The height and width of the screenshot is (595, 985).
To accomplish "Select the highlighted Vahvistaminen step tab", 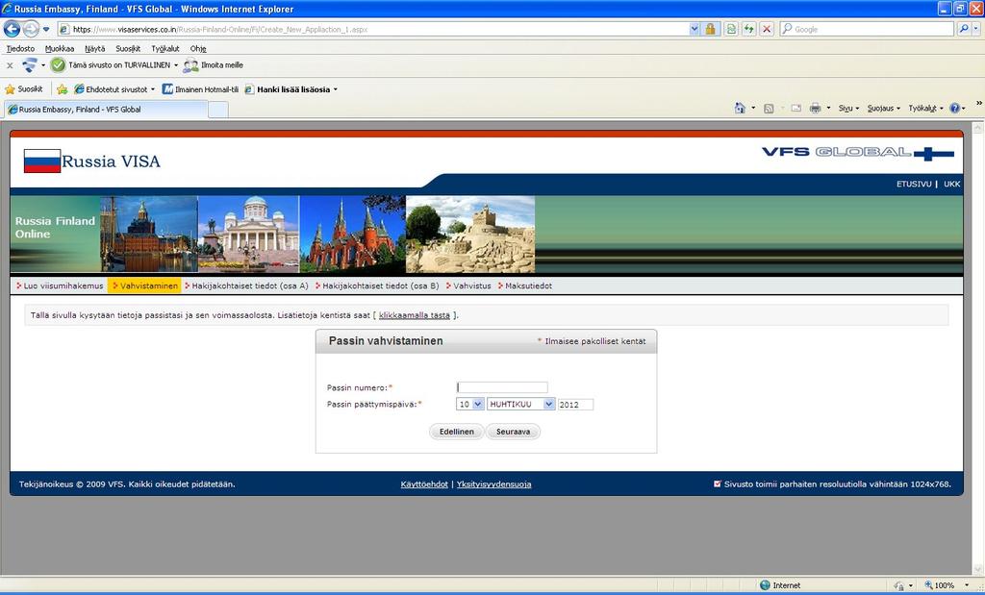I will [144, 285].
